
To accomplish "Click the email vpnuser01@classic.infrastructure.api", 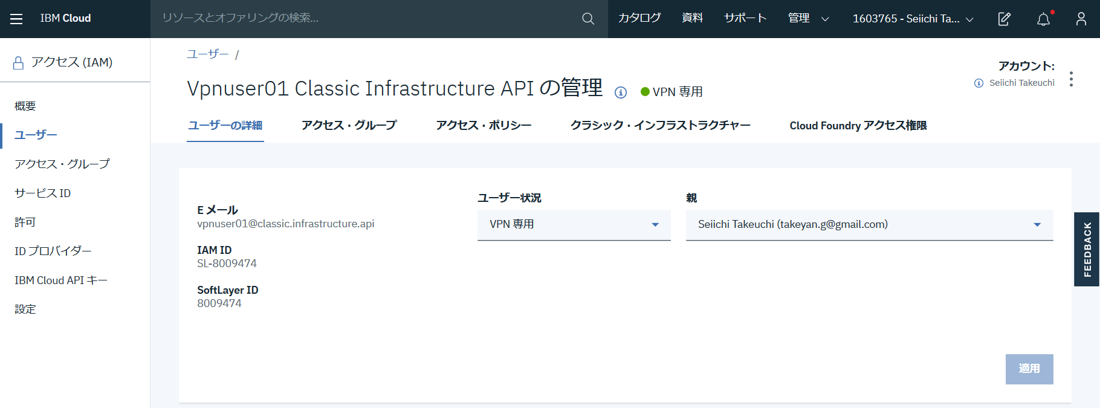I will (x=286, y=224).
